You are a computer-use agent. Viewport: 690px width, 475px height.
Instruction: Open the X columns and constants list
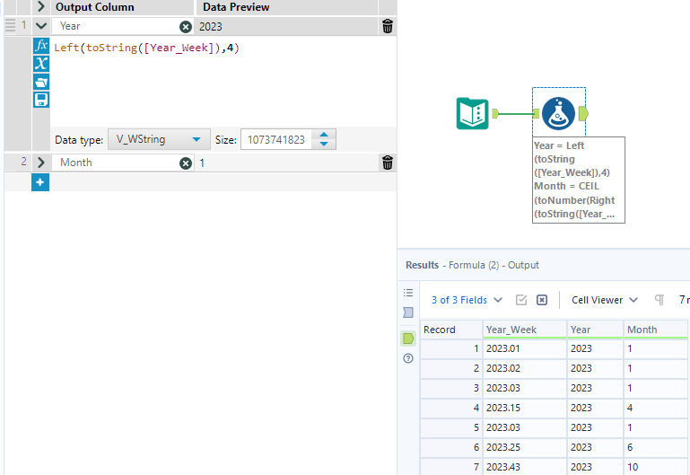click(41, 64)
